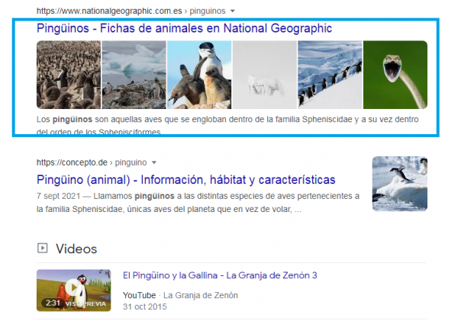Click the Videos section icon
This screenshot has height=321, width=458.
click(42, 249)
